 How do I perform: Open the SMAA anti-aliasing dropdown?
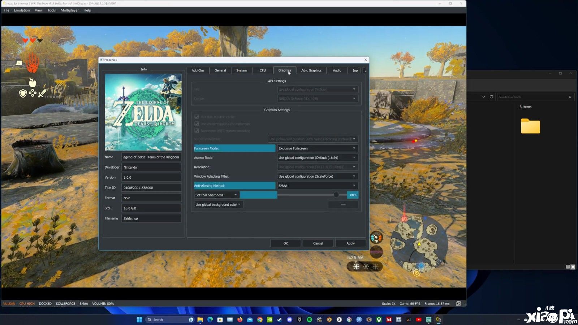[x=318, y=186]
